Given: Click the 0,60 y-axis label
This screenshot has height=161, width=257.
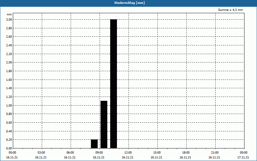Looking at the screenshot, I should tap(9, 123).
